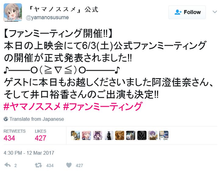The width and height of the screenshot is (222, 172).
Task: Translate tweet from Japanese
Action: pos(37,119)
